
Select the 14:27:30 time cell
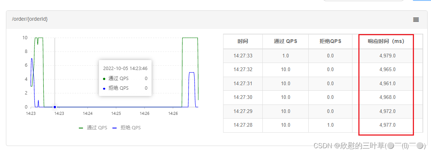243,97
